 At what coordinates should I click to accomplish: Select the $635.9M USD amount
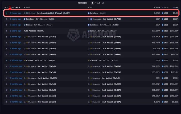coord(174,72)
